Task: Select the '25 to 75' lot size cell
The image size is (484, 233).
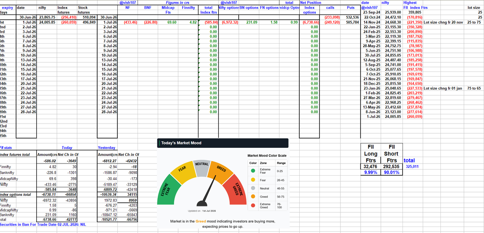Action: 474,22
